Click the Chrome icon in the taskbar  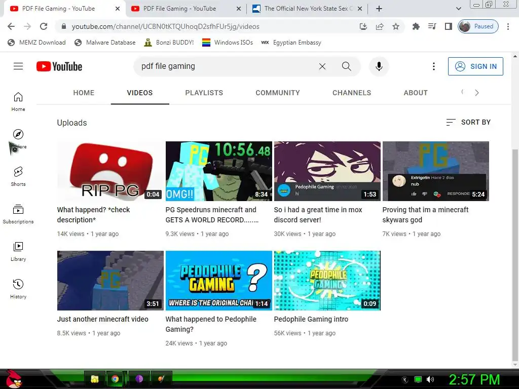pyautogui.click(x=115, y=379)
